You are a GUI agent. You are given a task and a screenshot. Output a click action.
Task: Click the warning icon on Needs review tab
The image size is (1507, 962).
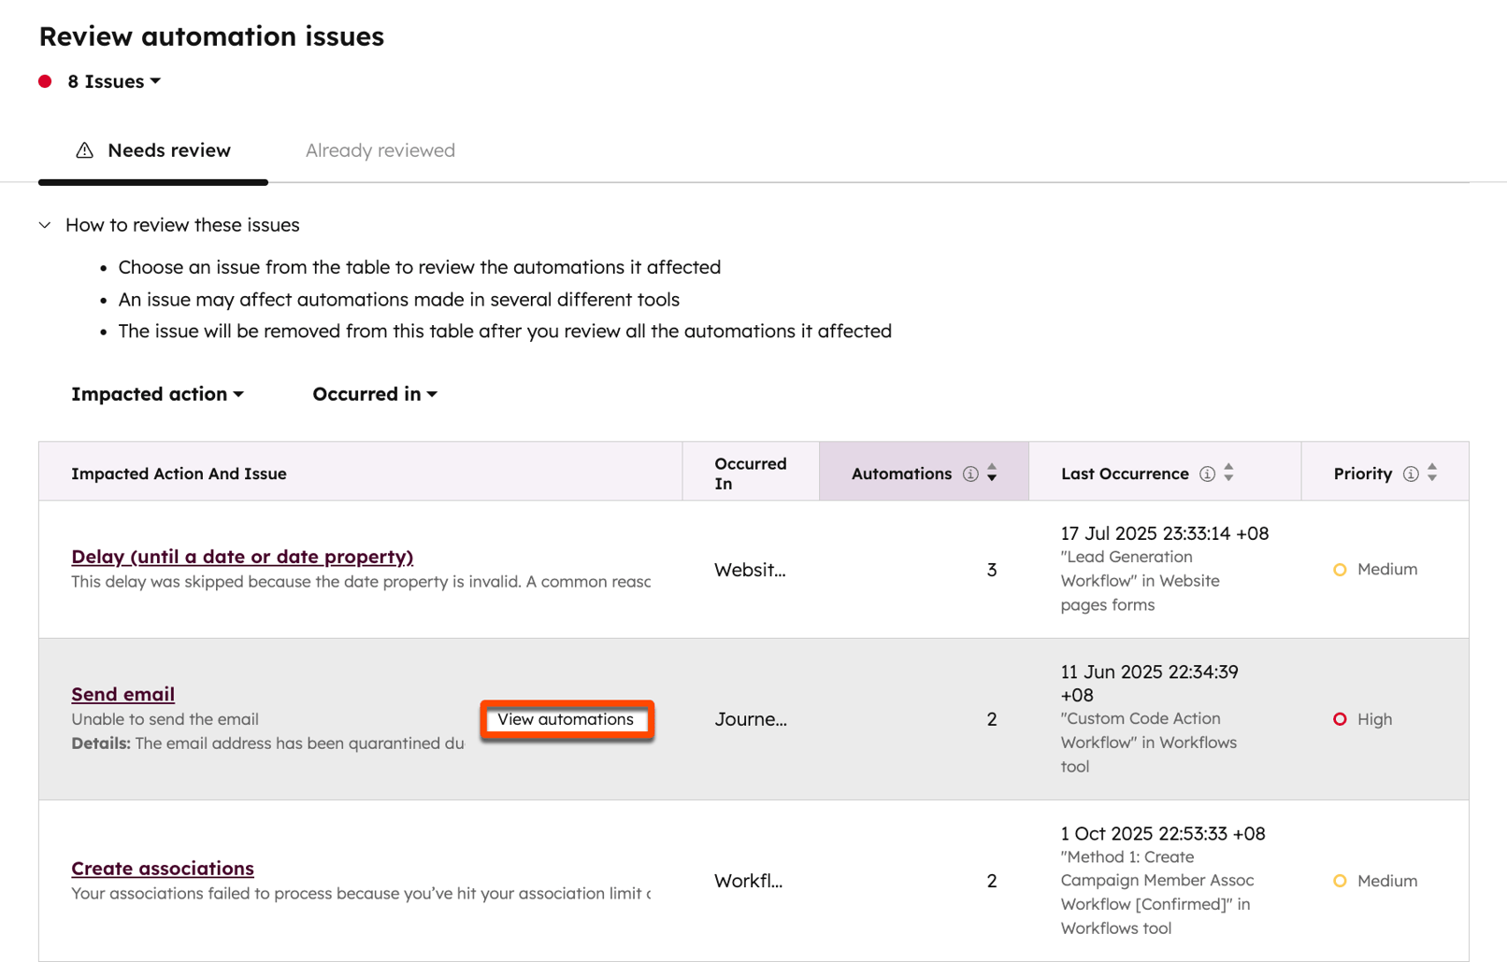coord(85,149)
